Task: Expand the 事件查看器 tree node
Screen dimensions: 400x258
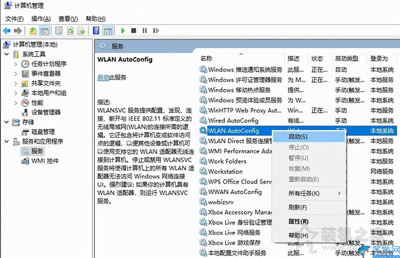Action: pos(16,74)
